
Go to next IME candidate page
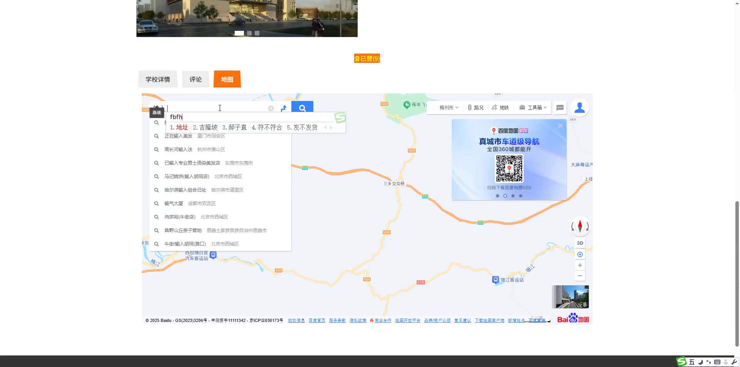tap(331, 128)
